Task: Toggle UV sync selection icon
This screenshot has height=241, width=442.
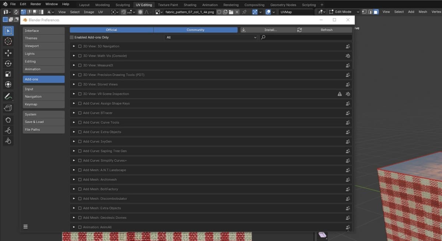Action: [16, 12]
